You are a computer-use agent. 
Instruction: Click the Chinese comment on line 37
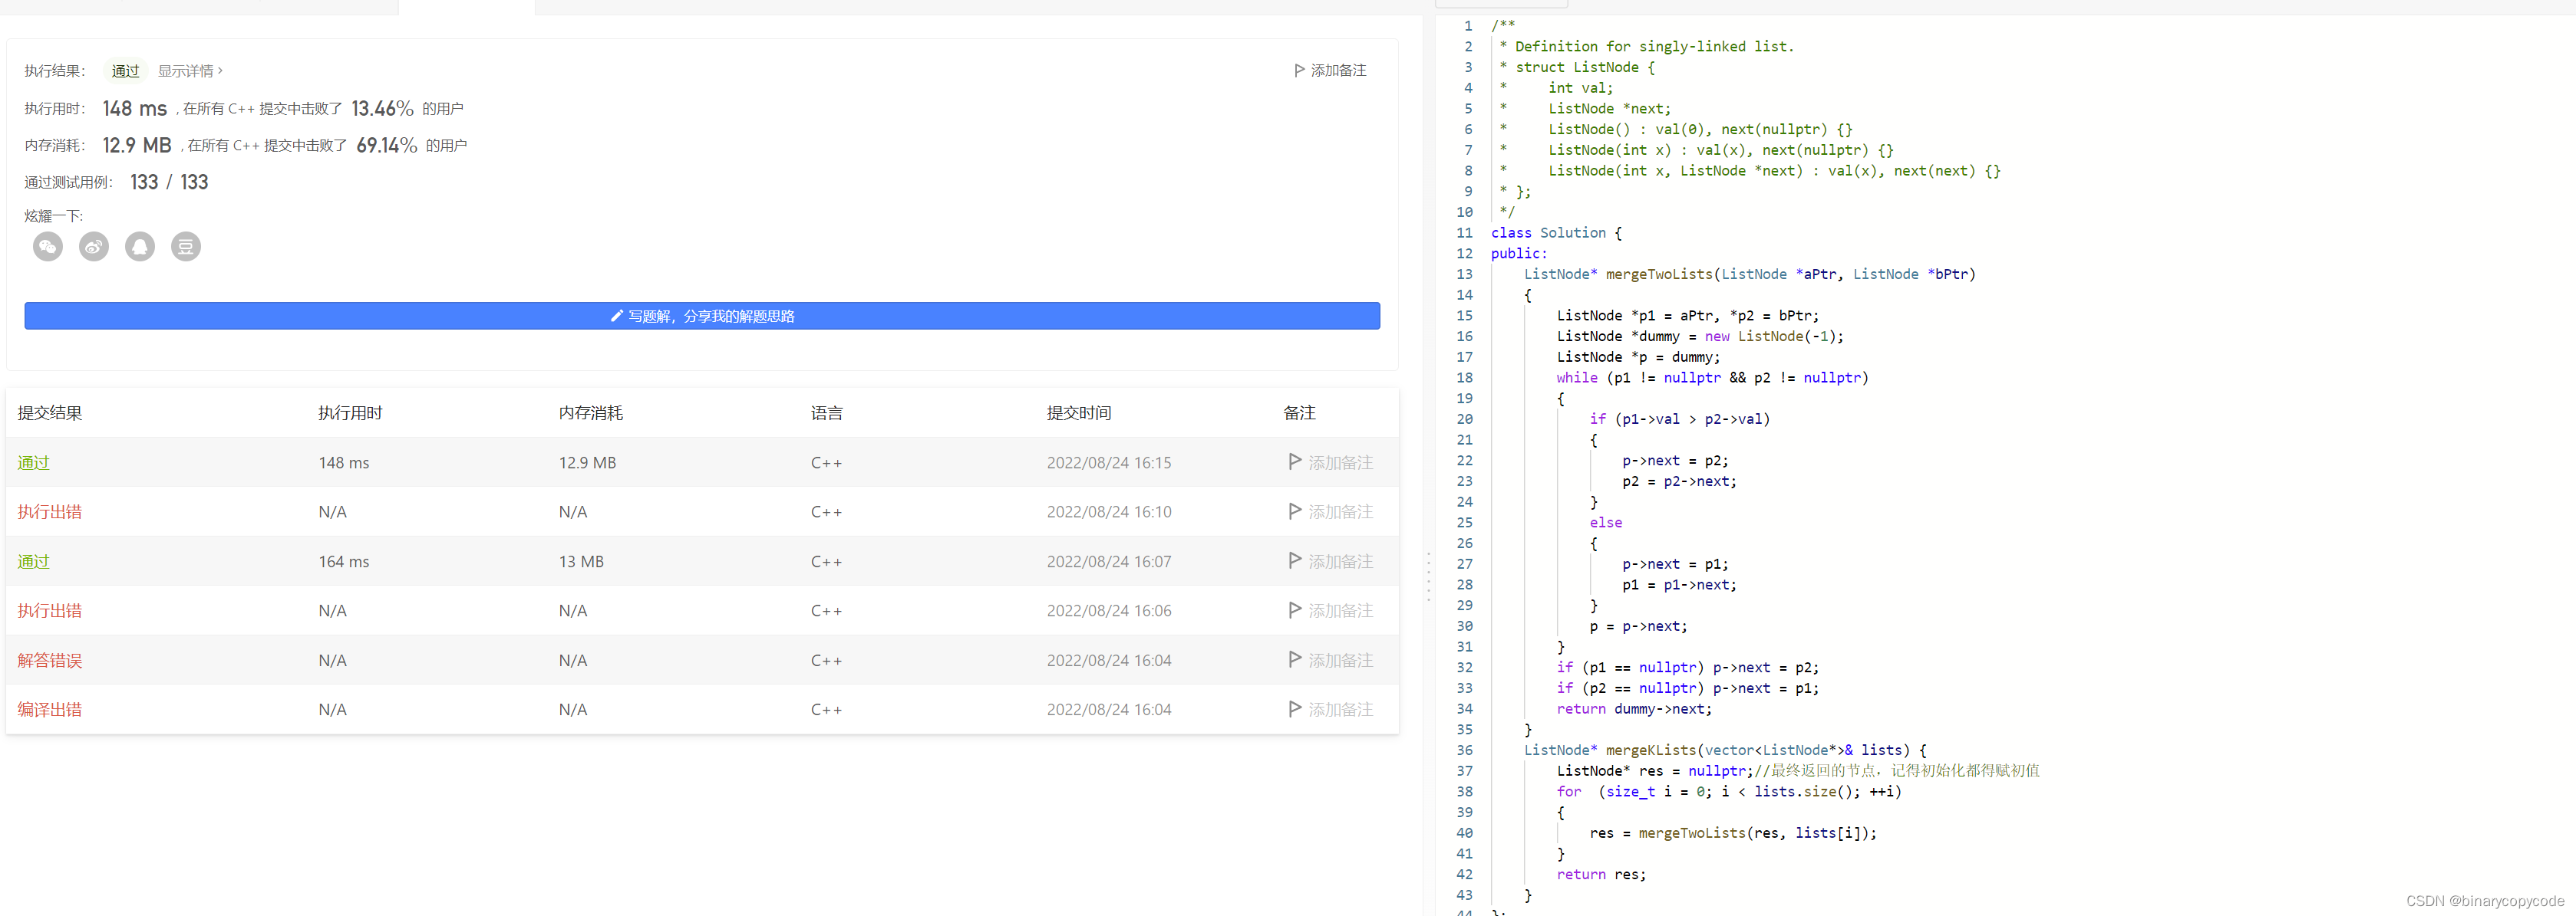point(1897,770)
